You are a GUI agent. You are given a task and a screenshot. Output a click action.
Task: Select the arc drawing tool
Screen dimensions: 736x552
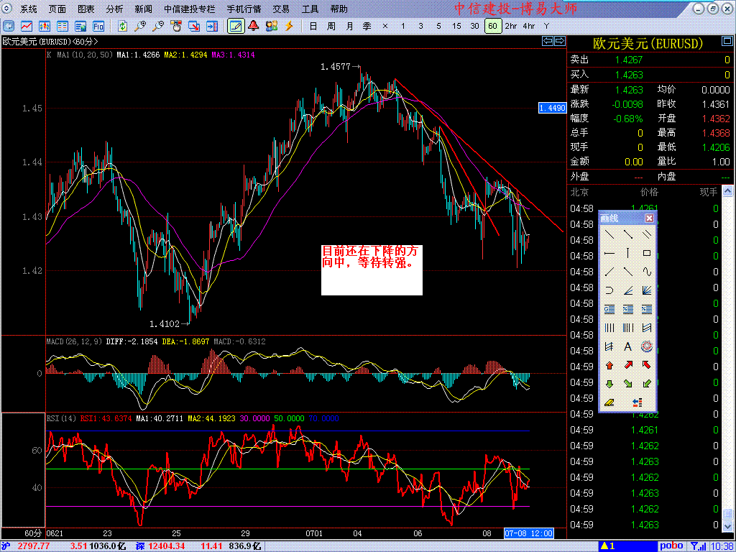[609, 290]
